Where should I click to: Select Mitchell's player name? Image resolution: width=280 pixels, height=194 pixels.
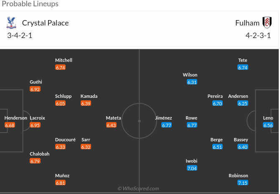[x=64, y=60]
